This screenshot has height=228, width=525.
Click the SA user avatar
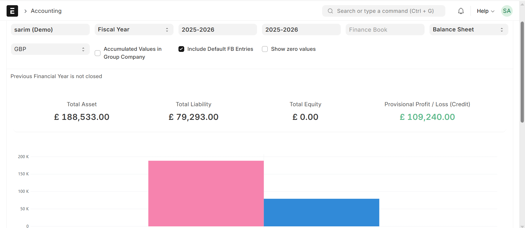click(507, 11)
